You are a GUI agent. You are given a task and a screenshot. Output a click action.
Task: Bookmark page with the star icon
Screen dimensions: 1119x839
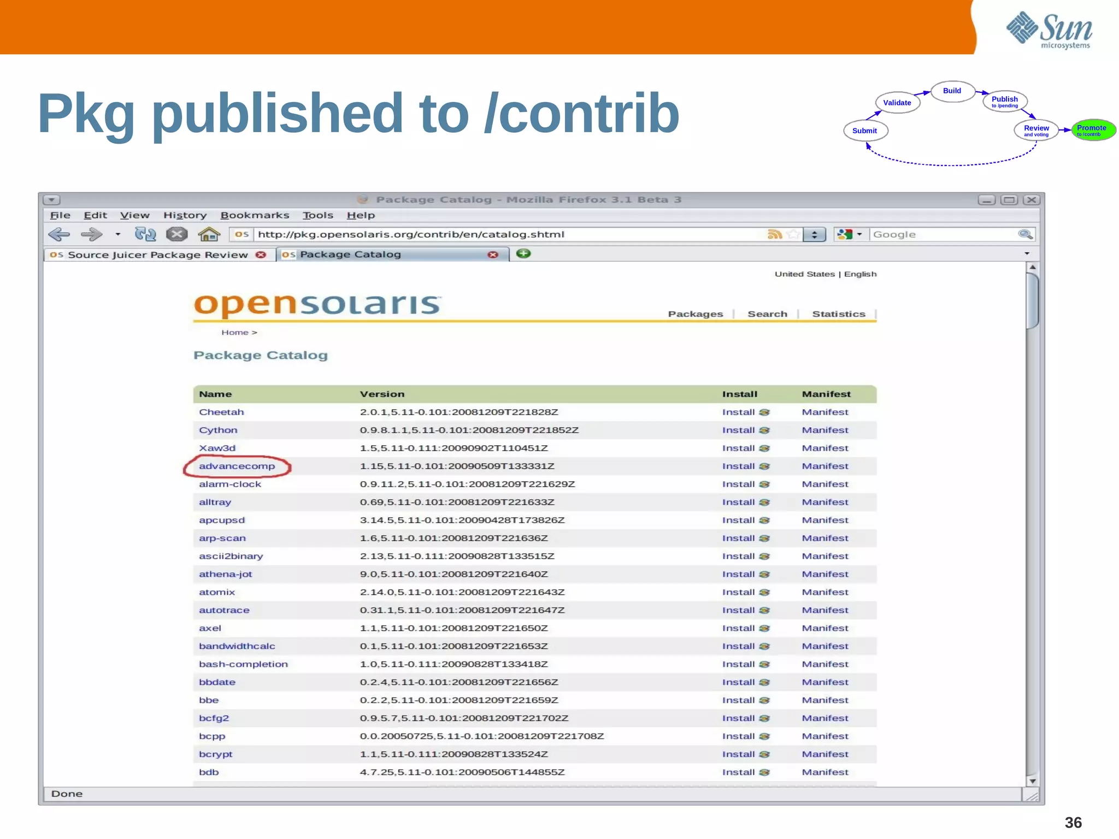click(793, 234)
